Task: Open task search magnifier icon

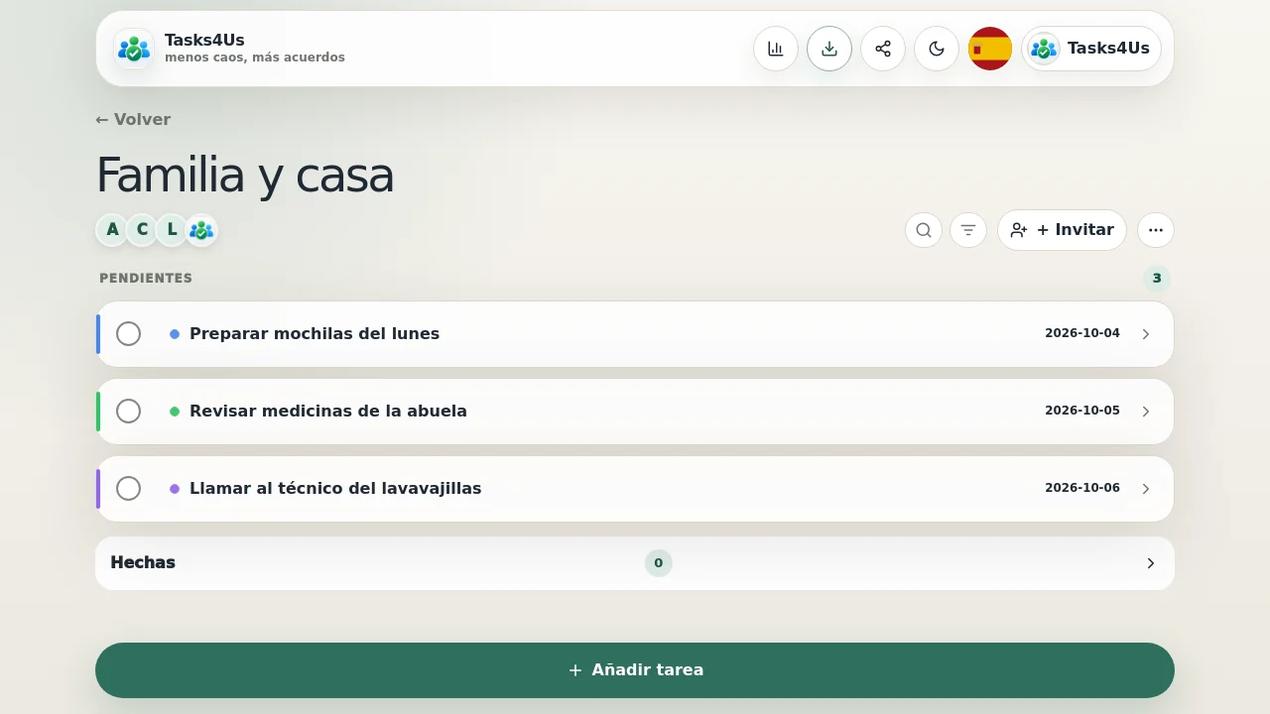Action: tap(924, 230)
